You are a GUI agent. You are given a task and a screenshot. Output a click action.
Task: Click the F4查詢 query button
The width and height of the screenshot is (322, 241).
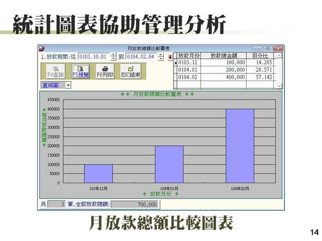[56, 71]
